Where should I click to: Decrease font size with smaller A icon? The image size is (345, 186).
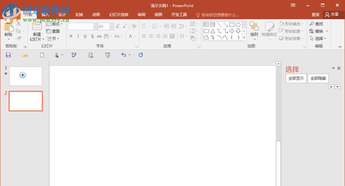tap(125, 26)
